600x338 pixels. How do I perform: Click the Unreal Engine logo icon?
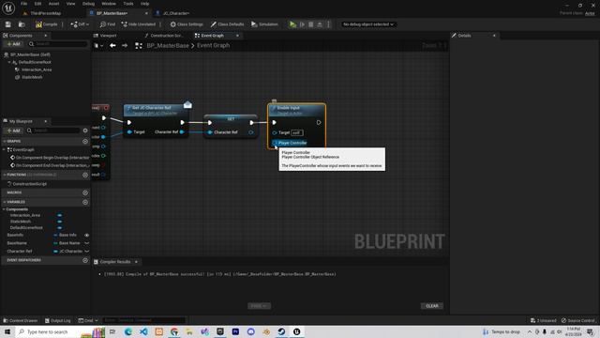click(x=8, y=8)
